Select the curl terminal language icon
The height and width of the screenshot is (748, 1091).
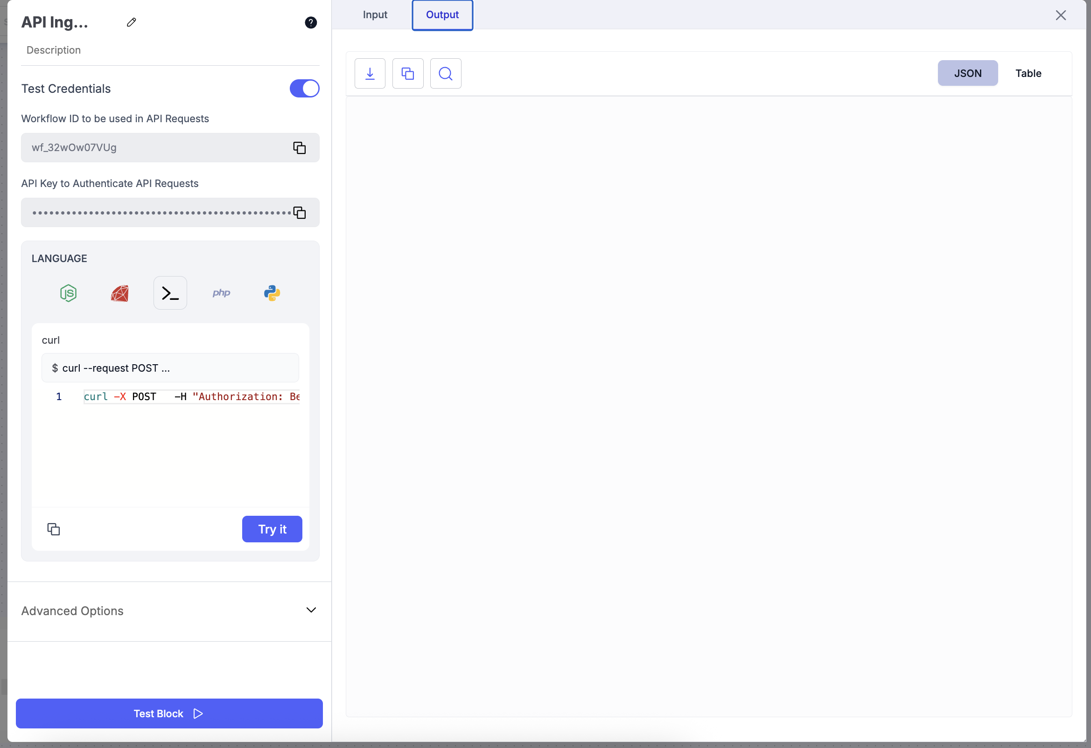[x=170, y=293]
